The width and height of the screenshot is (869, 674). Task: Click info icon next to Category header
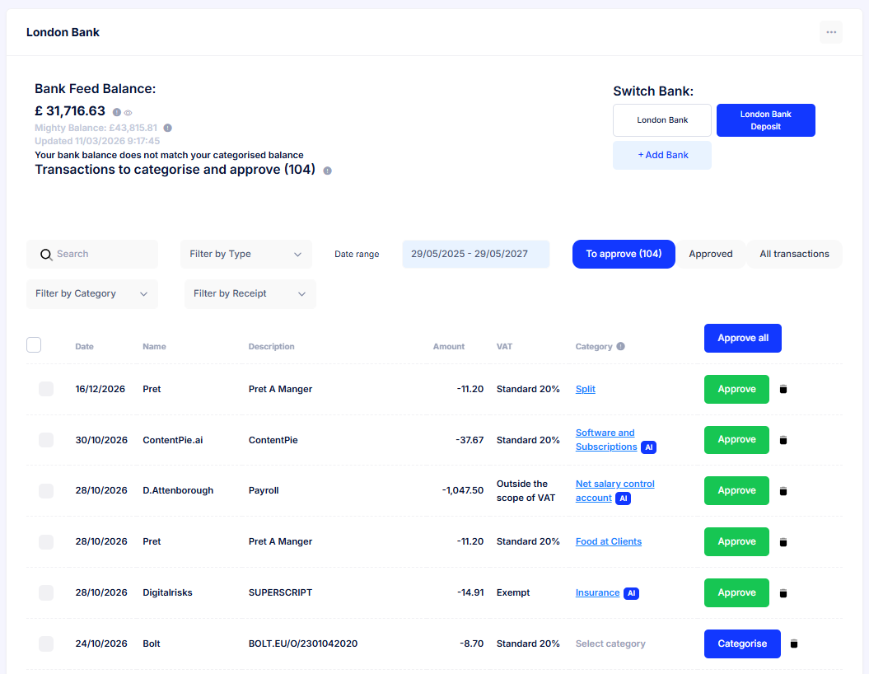621,346
